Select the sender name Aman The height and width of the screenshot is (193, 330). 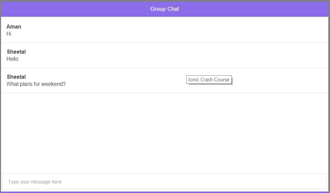tap(14, 27)
